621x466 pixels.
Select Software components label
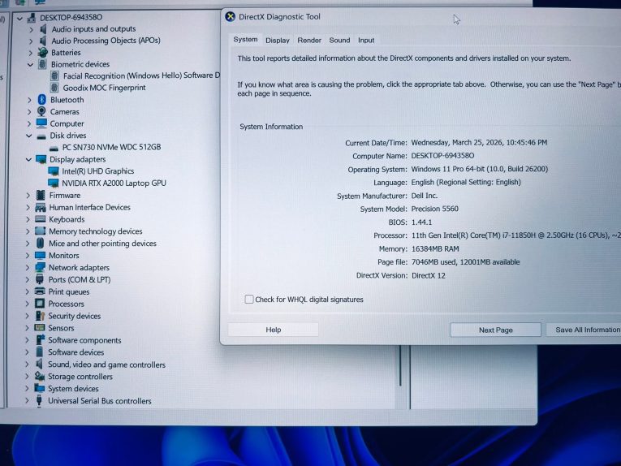click(84, 340)
